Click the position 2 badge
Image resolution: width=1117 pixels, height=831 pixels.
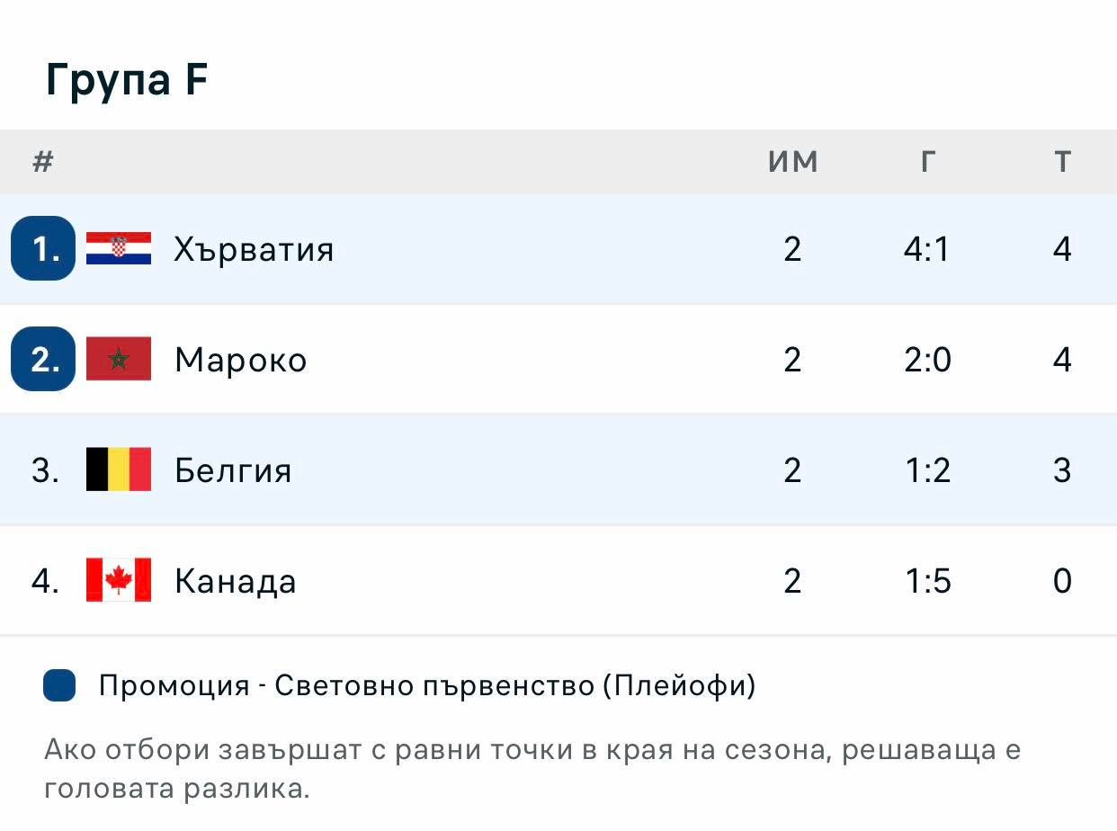click(x=43, y=359)
